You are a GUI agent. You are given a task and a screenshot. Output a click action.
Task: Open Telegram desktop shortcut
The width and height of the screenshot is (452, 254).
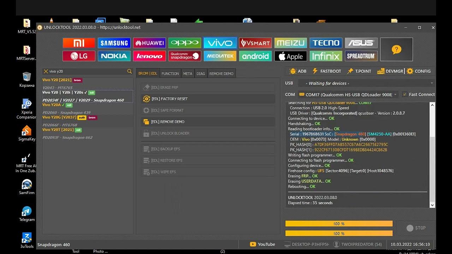(27, 214)
